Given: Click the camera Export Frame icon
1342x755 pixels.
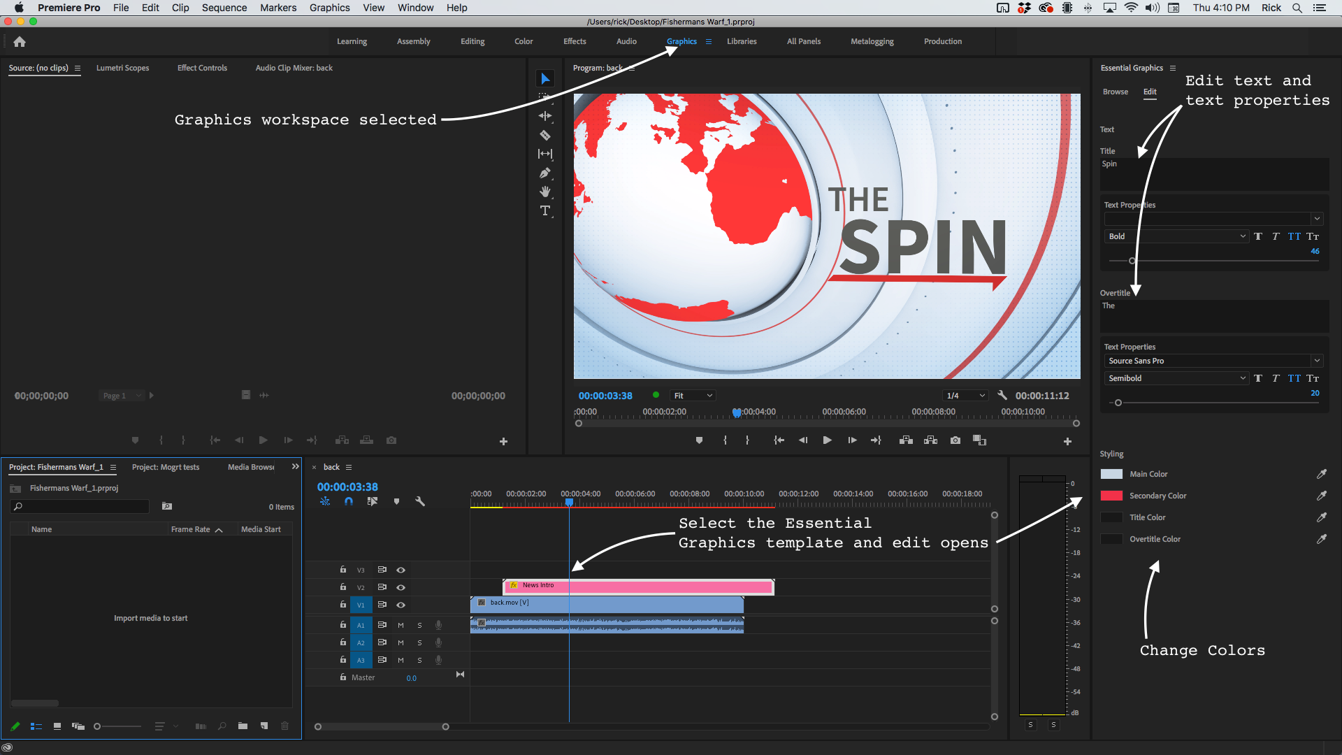Looking at the screenshot, I should pyautogui.click(x=955, y=440).
